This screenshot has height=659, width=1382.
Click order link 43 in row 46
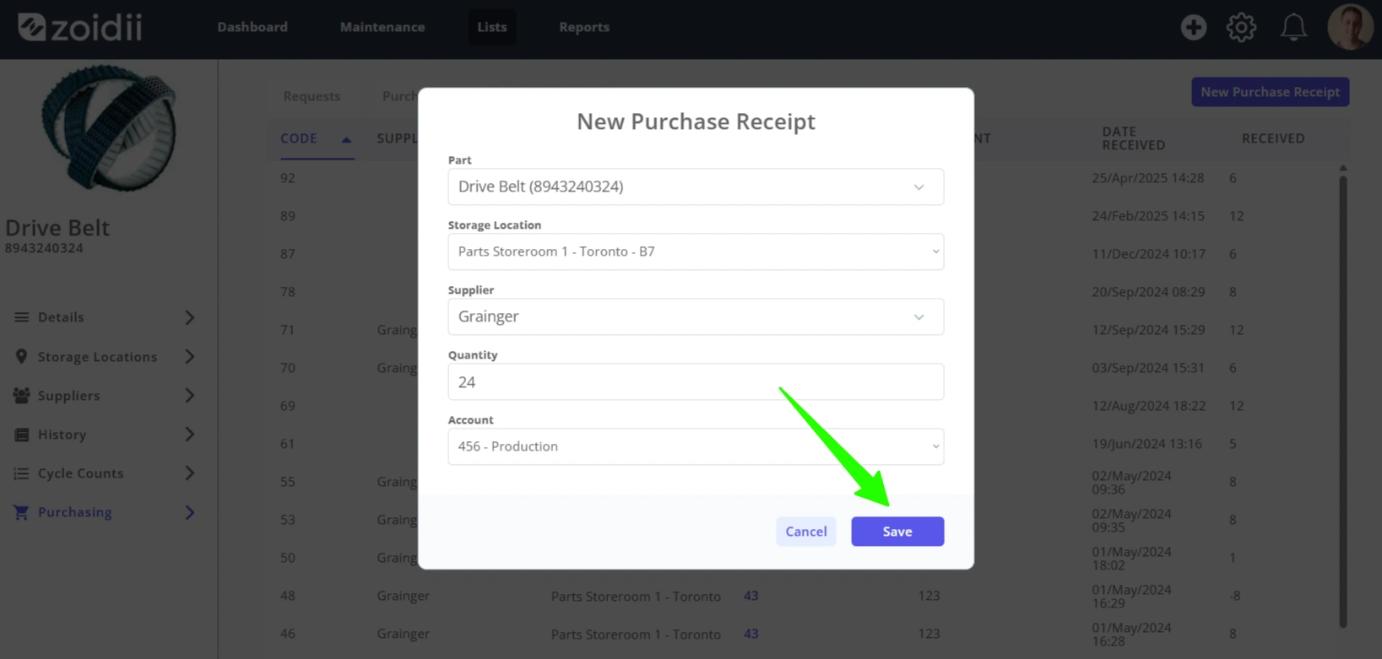[751, 634]
